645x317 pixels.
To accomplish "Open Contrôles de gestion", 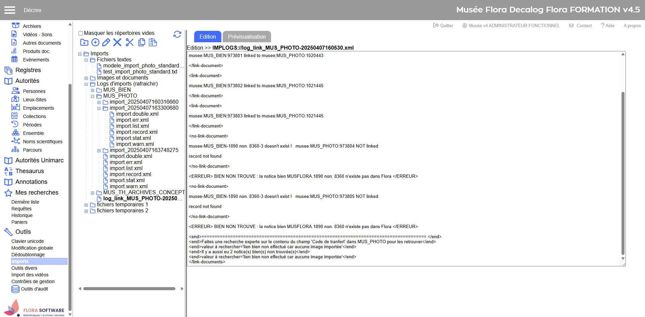I will click(33, 281).
